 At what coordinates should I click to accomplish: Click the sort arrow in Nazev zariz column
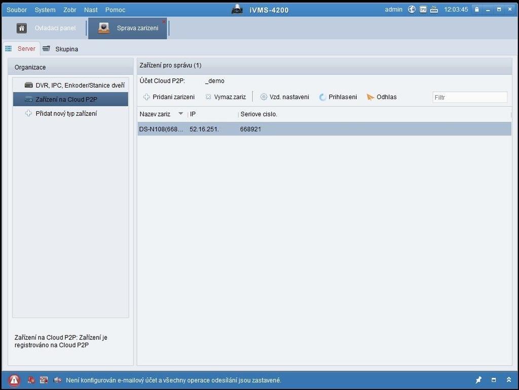point(181,114)
